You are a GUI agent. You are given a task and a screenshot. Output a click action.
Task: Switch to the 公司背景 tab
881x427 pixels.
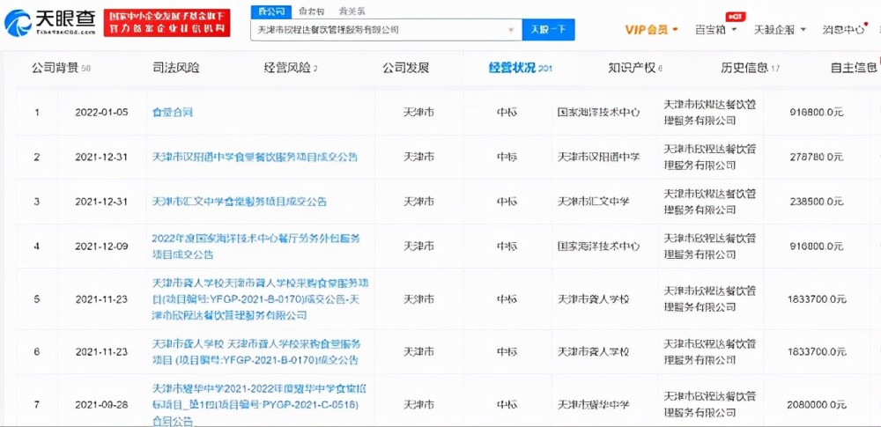pyautogui.click(x=61, y=69)
